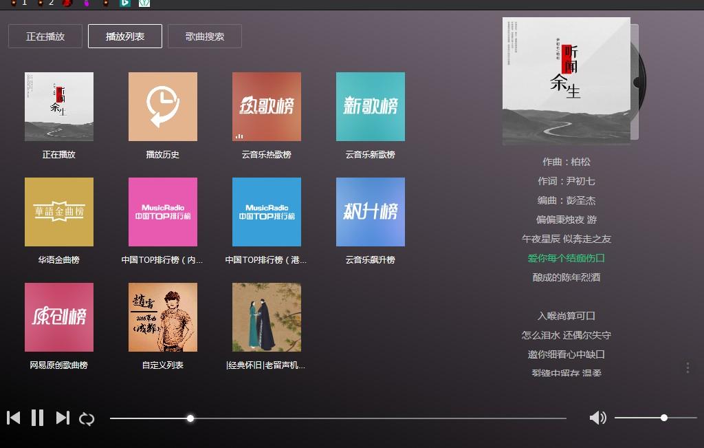
Task: Open the 云音乐热歌榜 chart
Action: point(267,107)
